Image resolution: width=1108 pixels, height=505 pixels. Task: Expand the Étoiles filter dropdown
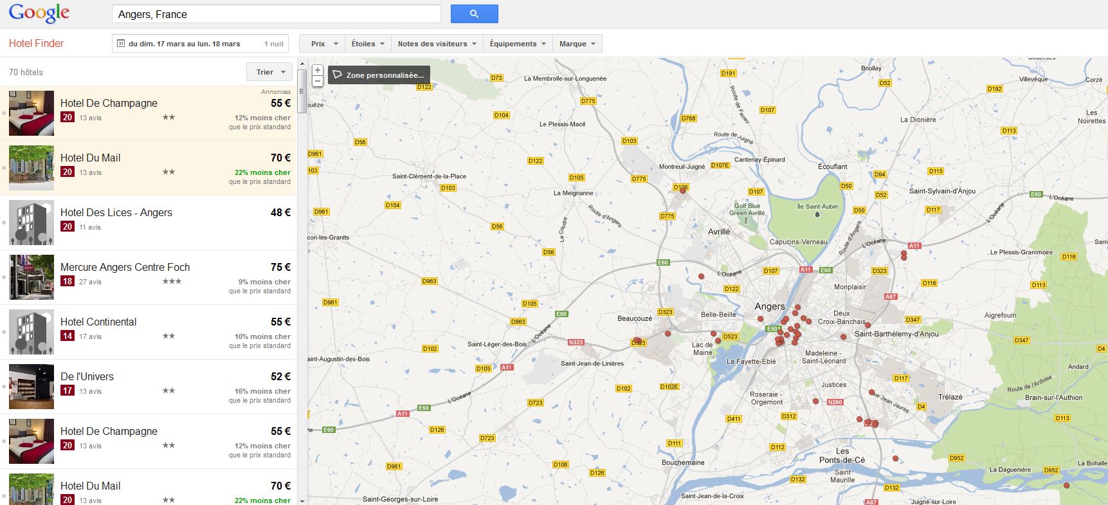[x=368, y=44]
